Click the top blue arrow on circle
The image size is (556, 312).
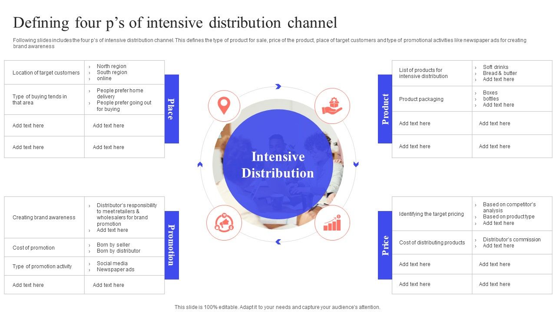(x=278, y=87)
